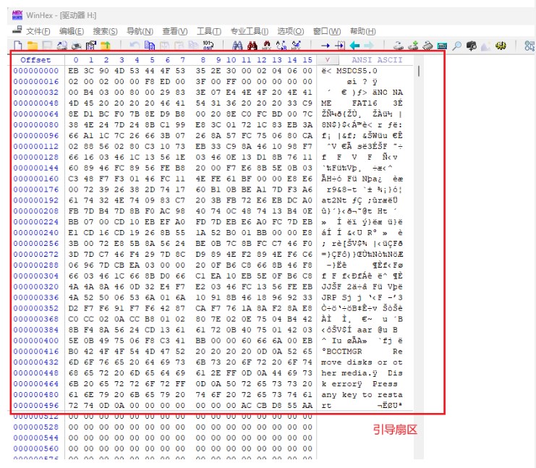Open the 专业工具(I) menu
Image resolution: width=536 pixels, height=468 pixels.
coord(249,31)
